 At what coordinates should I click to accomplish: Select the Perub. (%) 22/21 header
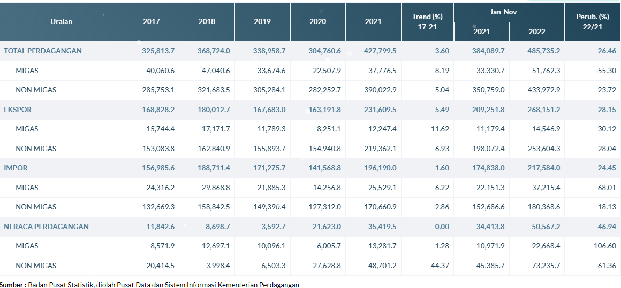(x=592, y=22)
